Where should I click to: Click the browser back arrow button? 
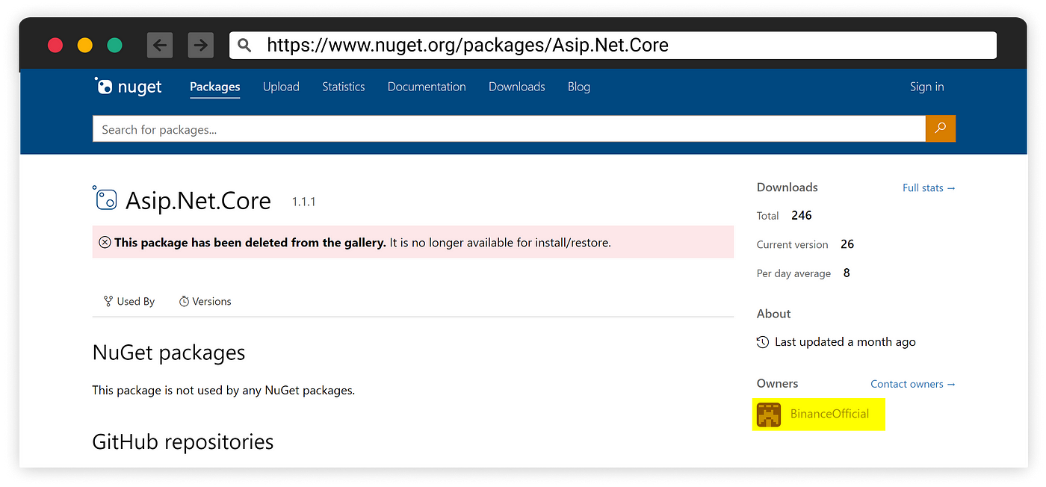pos(160,46)
